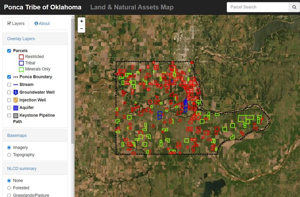Click the Aquifer label text
This screenshot has height=197, width=300.
[27, 108]
